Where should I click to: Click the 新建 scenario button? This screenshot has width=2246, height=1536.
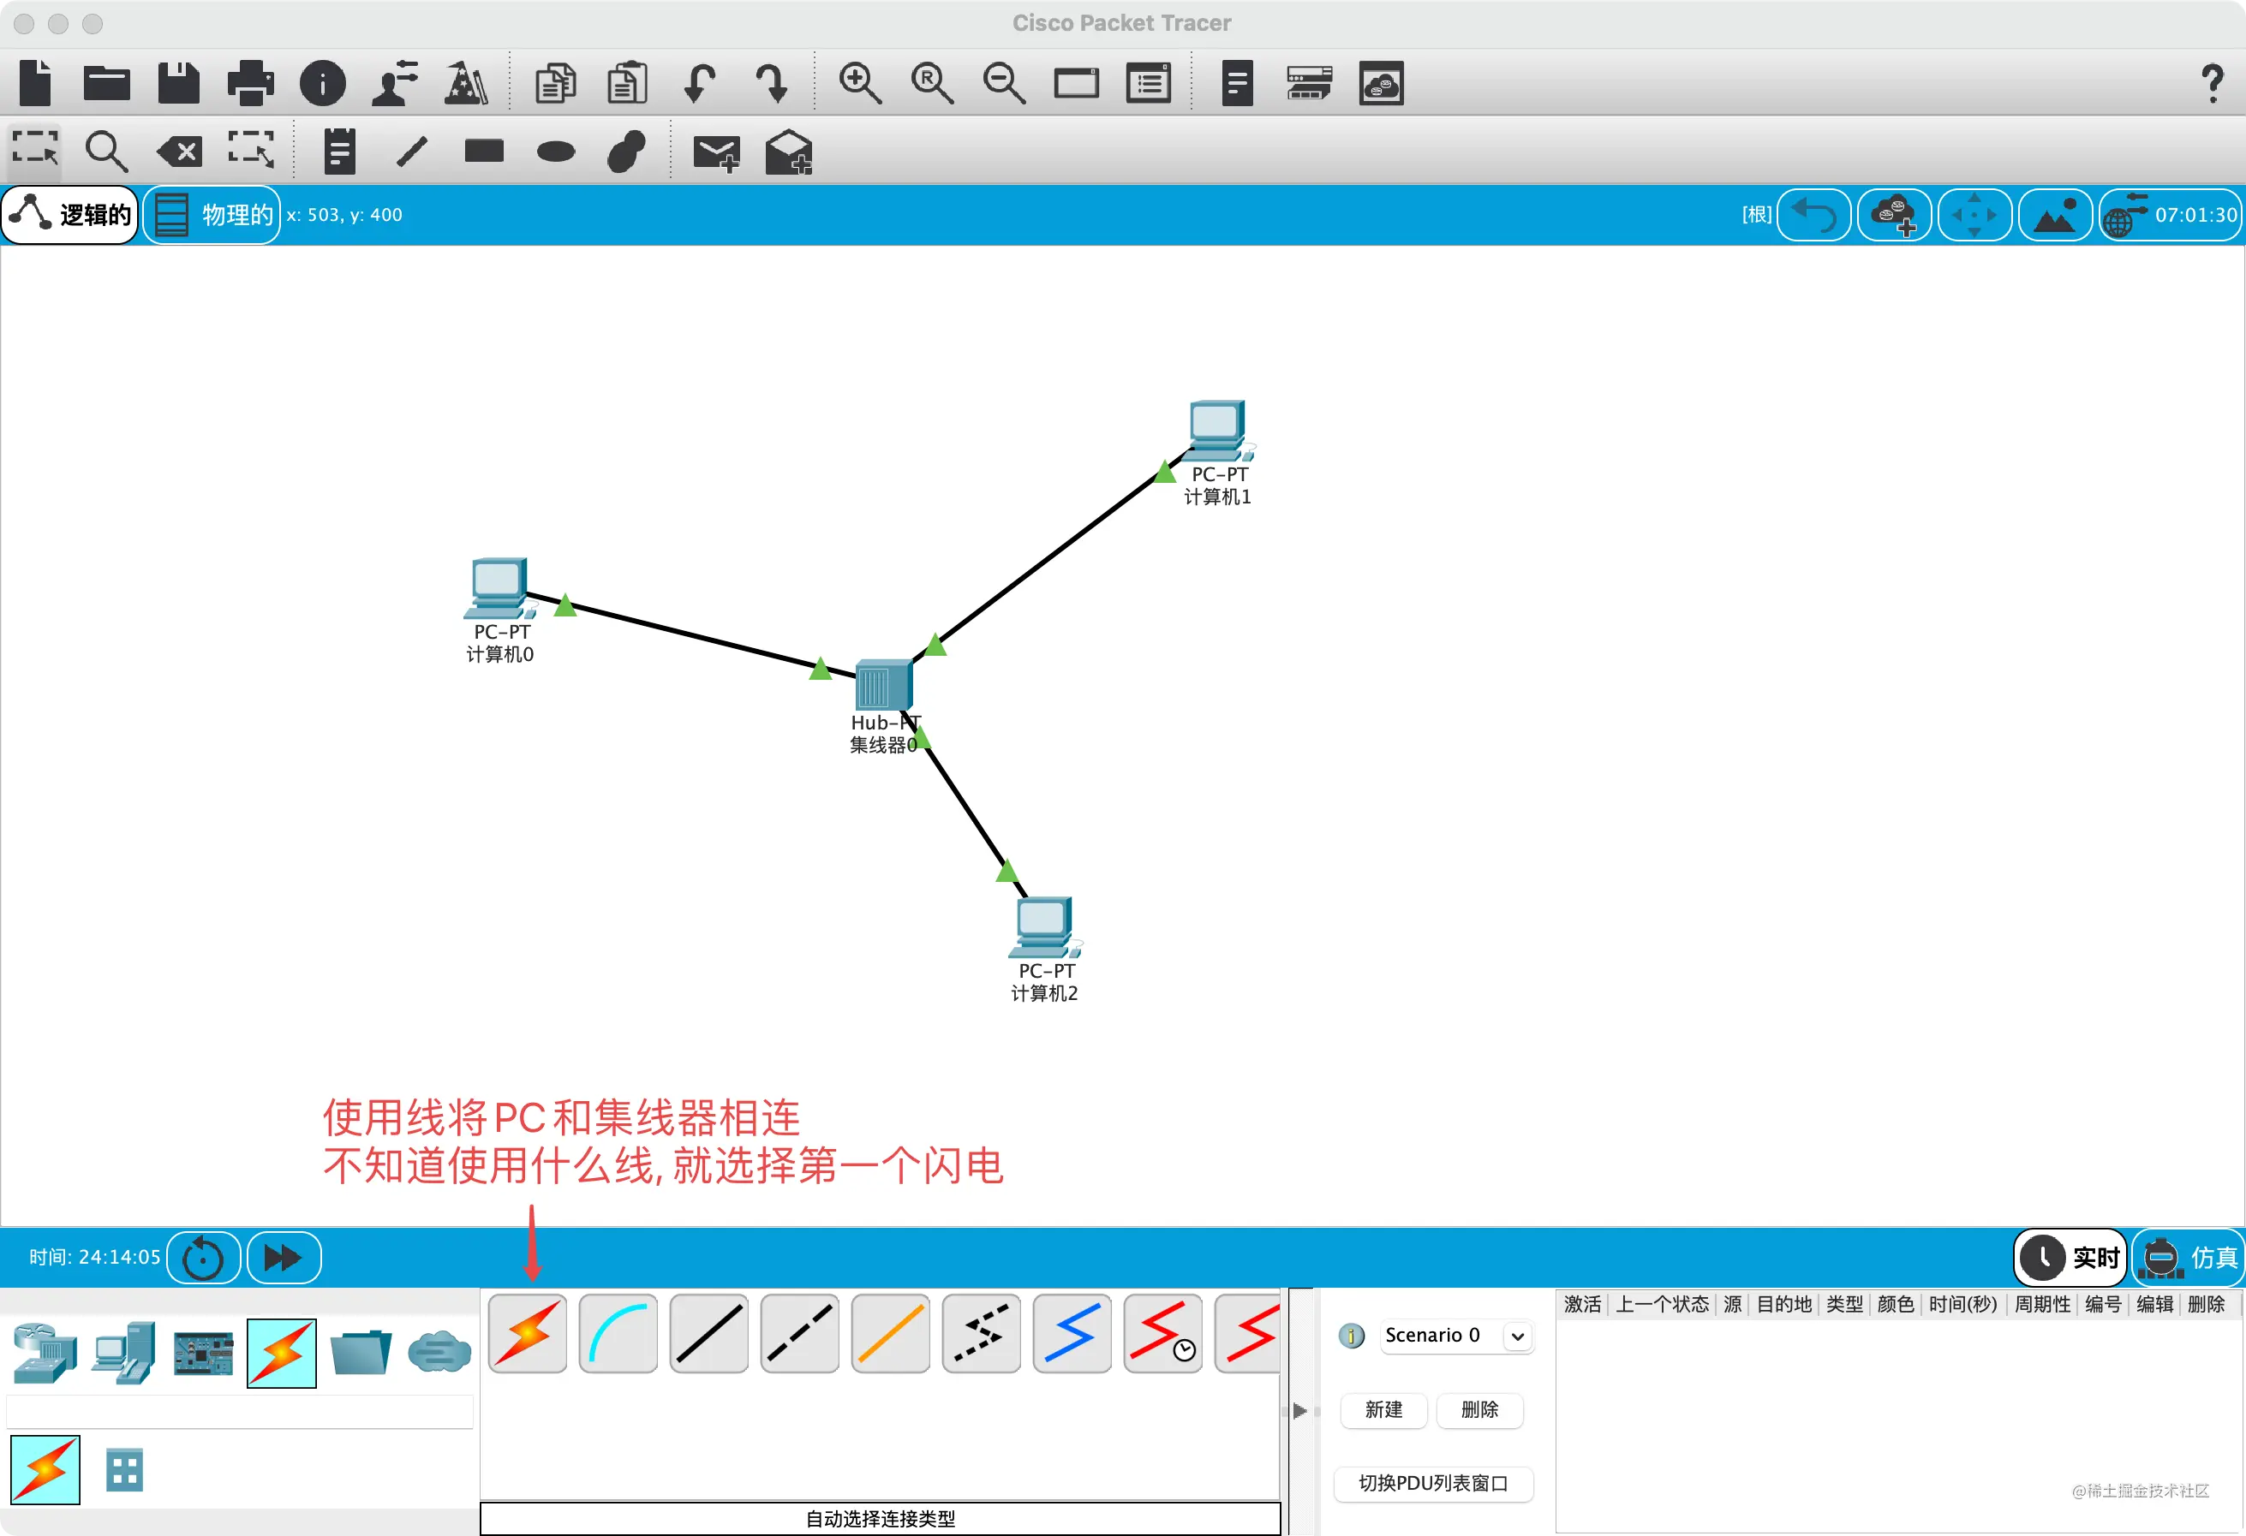(x=1383, y=1409)
